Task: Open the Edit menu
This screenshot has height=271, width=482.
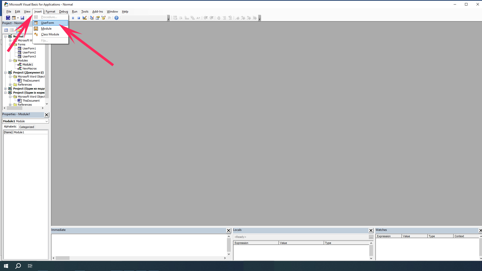Action: 18,12
